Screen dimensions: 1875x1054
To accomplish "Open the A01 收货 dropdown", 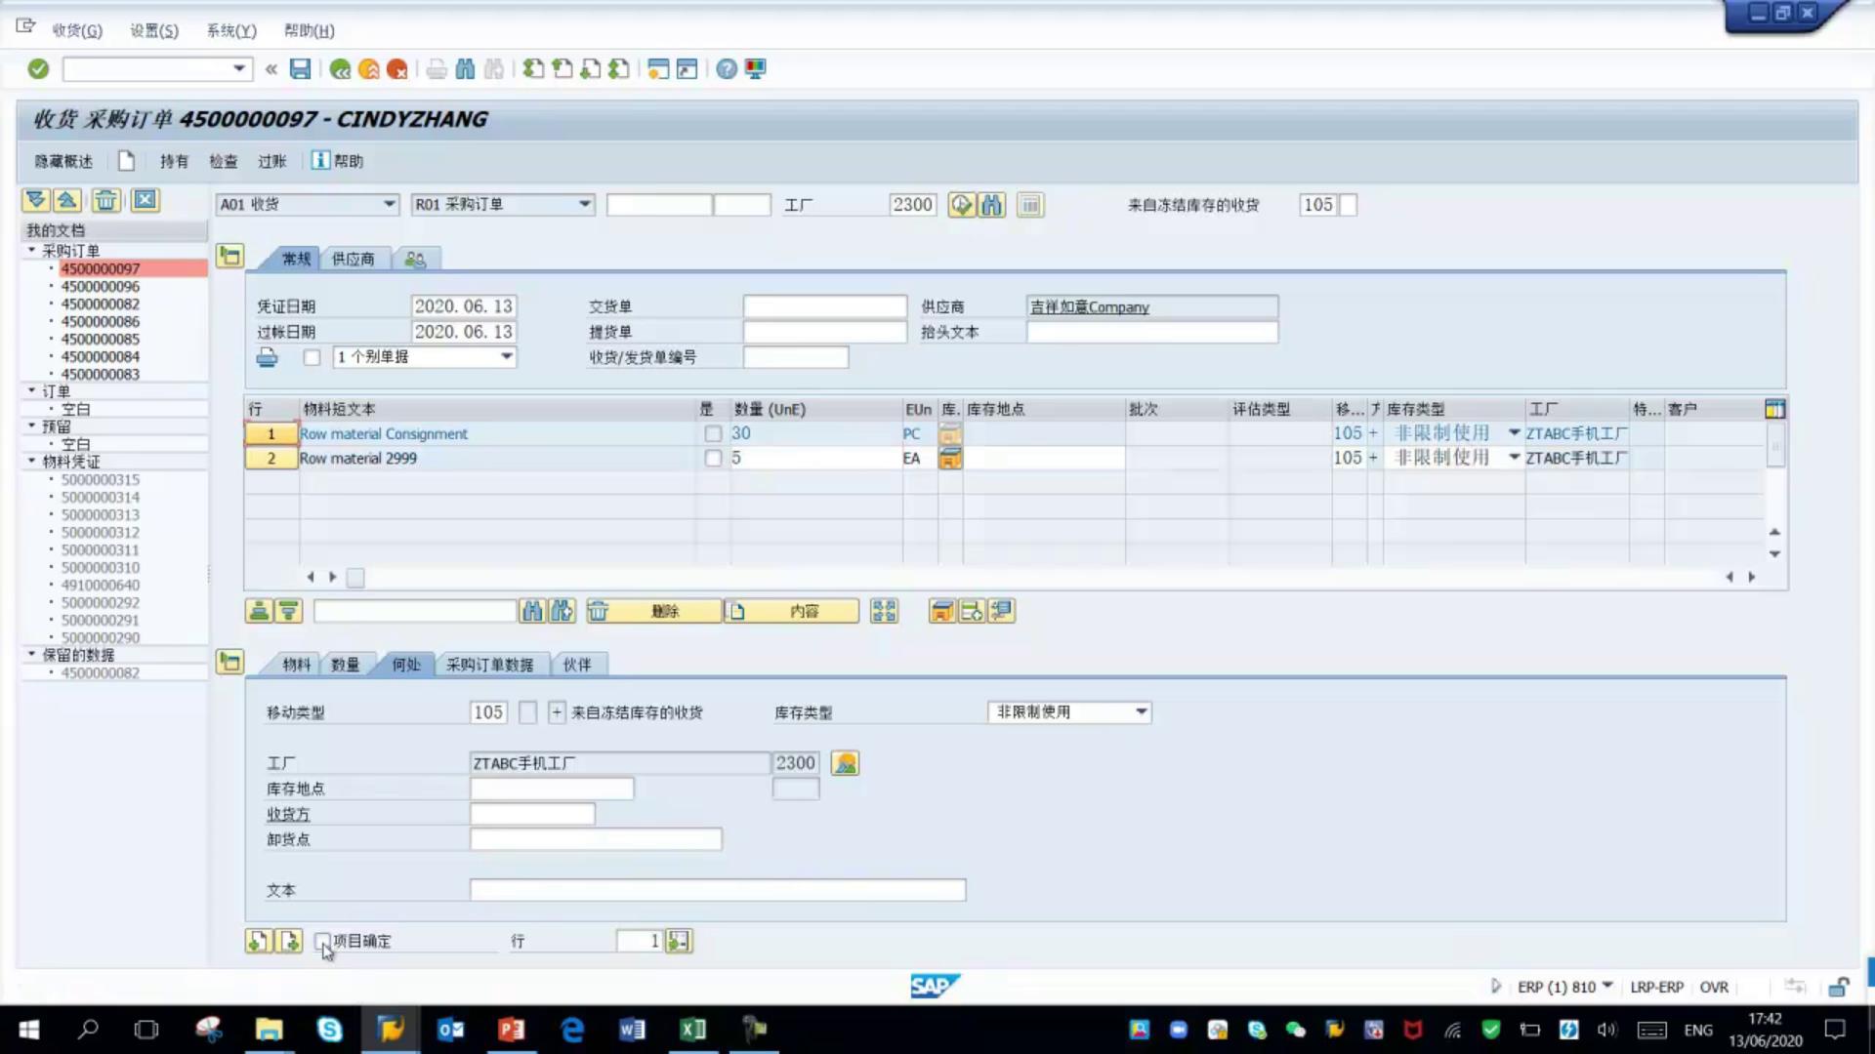I will point(389,205).
